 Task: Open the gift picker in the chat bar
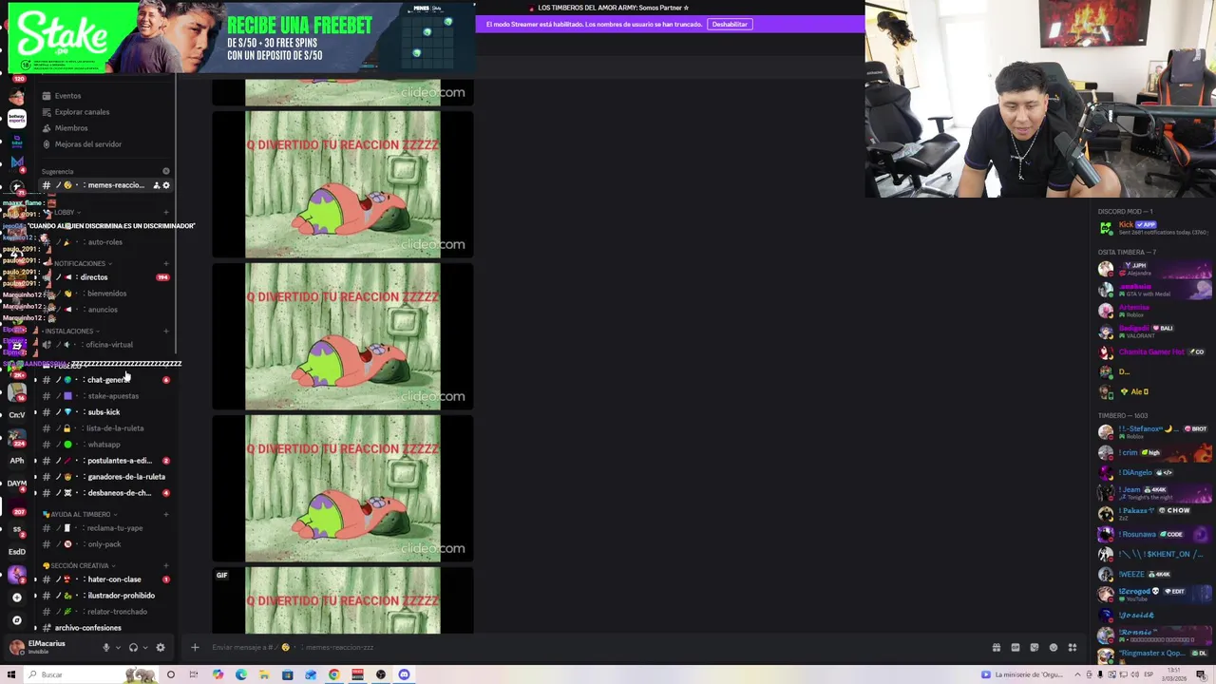click(x=997, y=648)
